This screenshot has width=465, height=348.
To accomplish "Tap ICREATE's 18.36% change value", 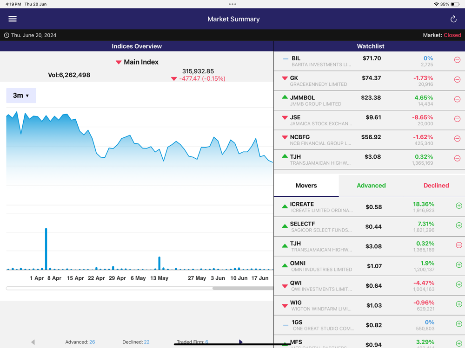I will (424, 204).
